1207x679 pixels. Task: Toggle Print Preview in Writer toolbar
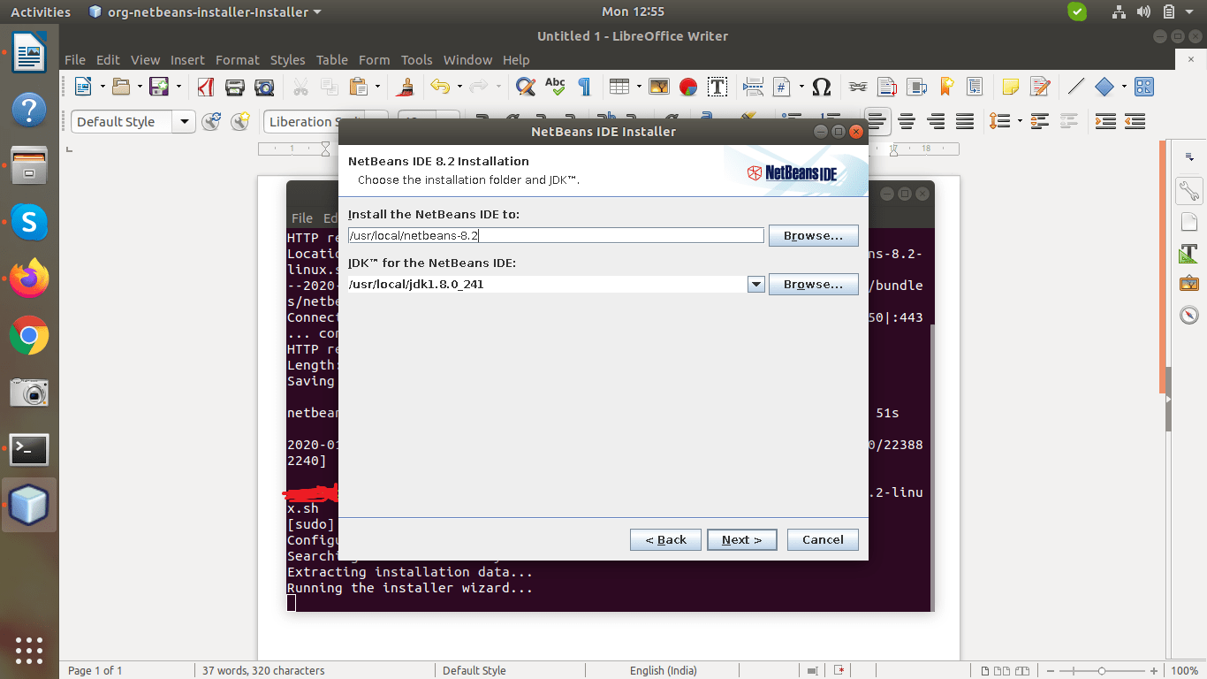click(x=264, y=87)
